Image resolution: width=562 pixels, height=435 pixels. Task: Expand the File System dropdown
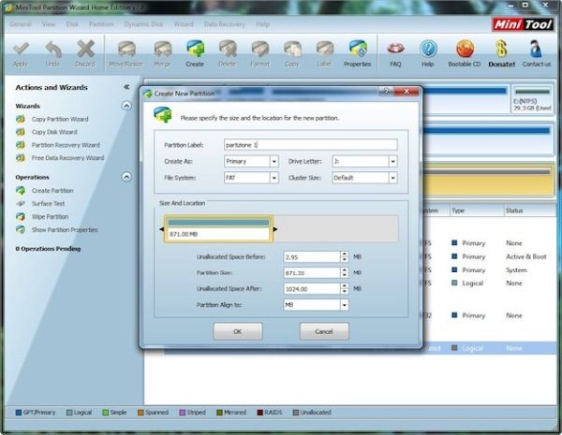(x=274, y=177)
